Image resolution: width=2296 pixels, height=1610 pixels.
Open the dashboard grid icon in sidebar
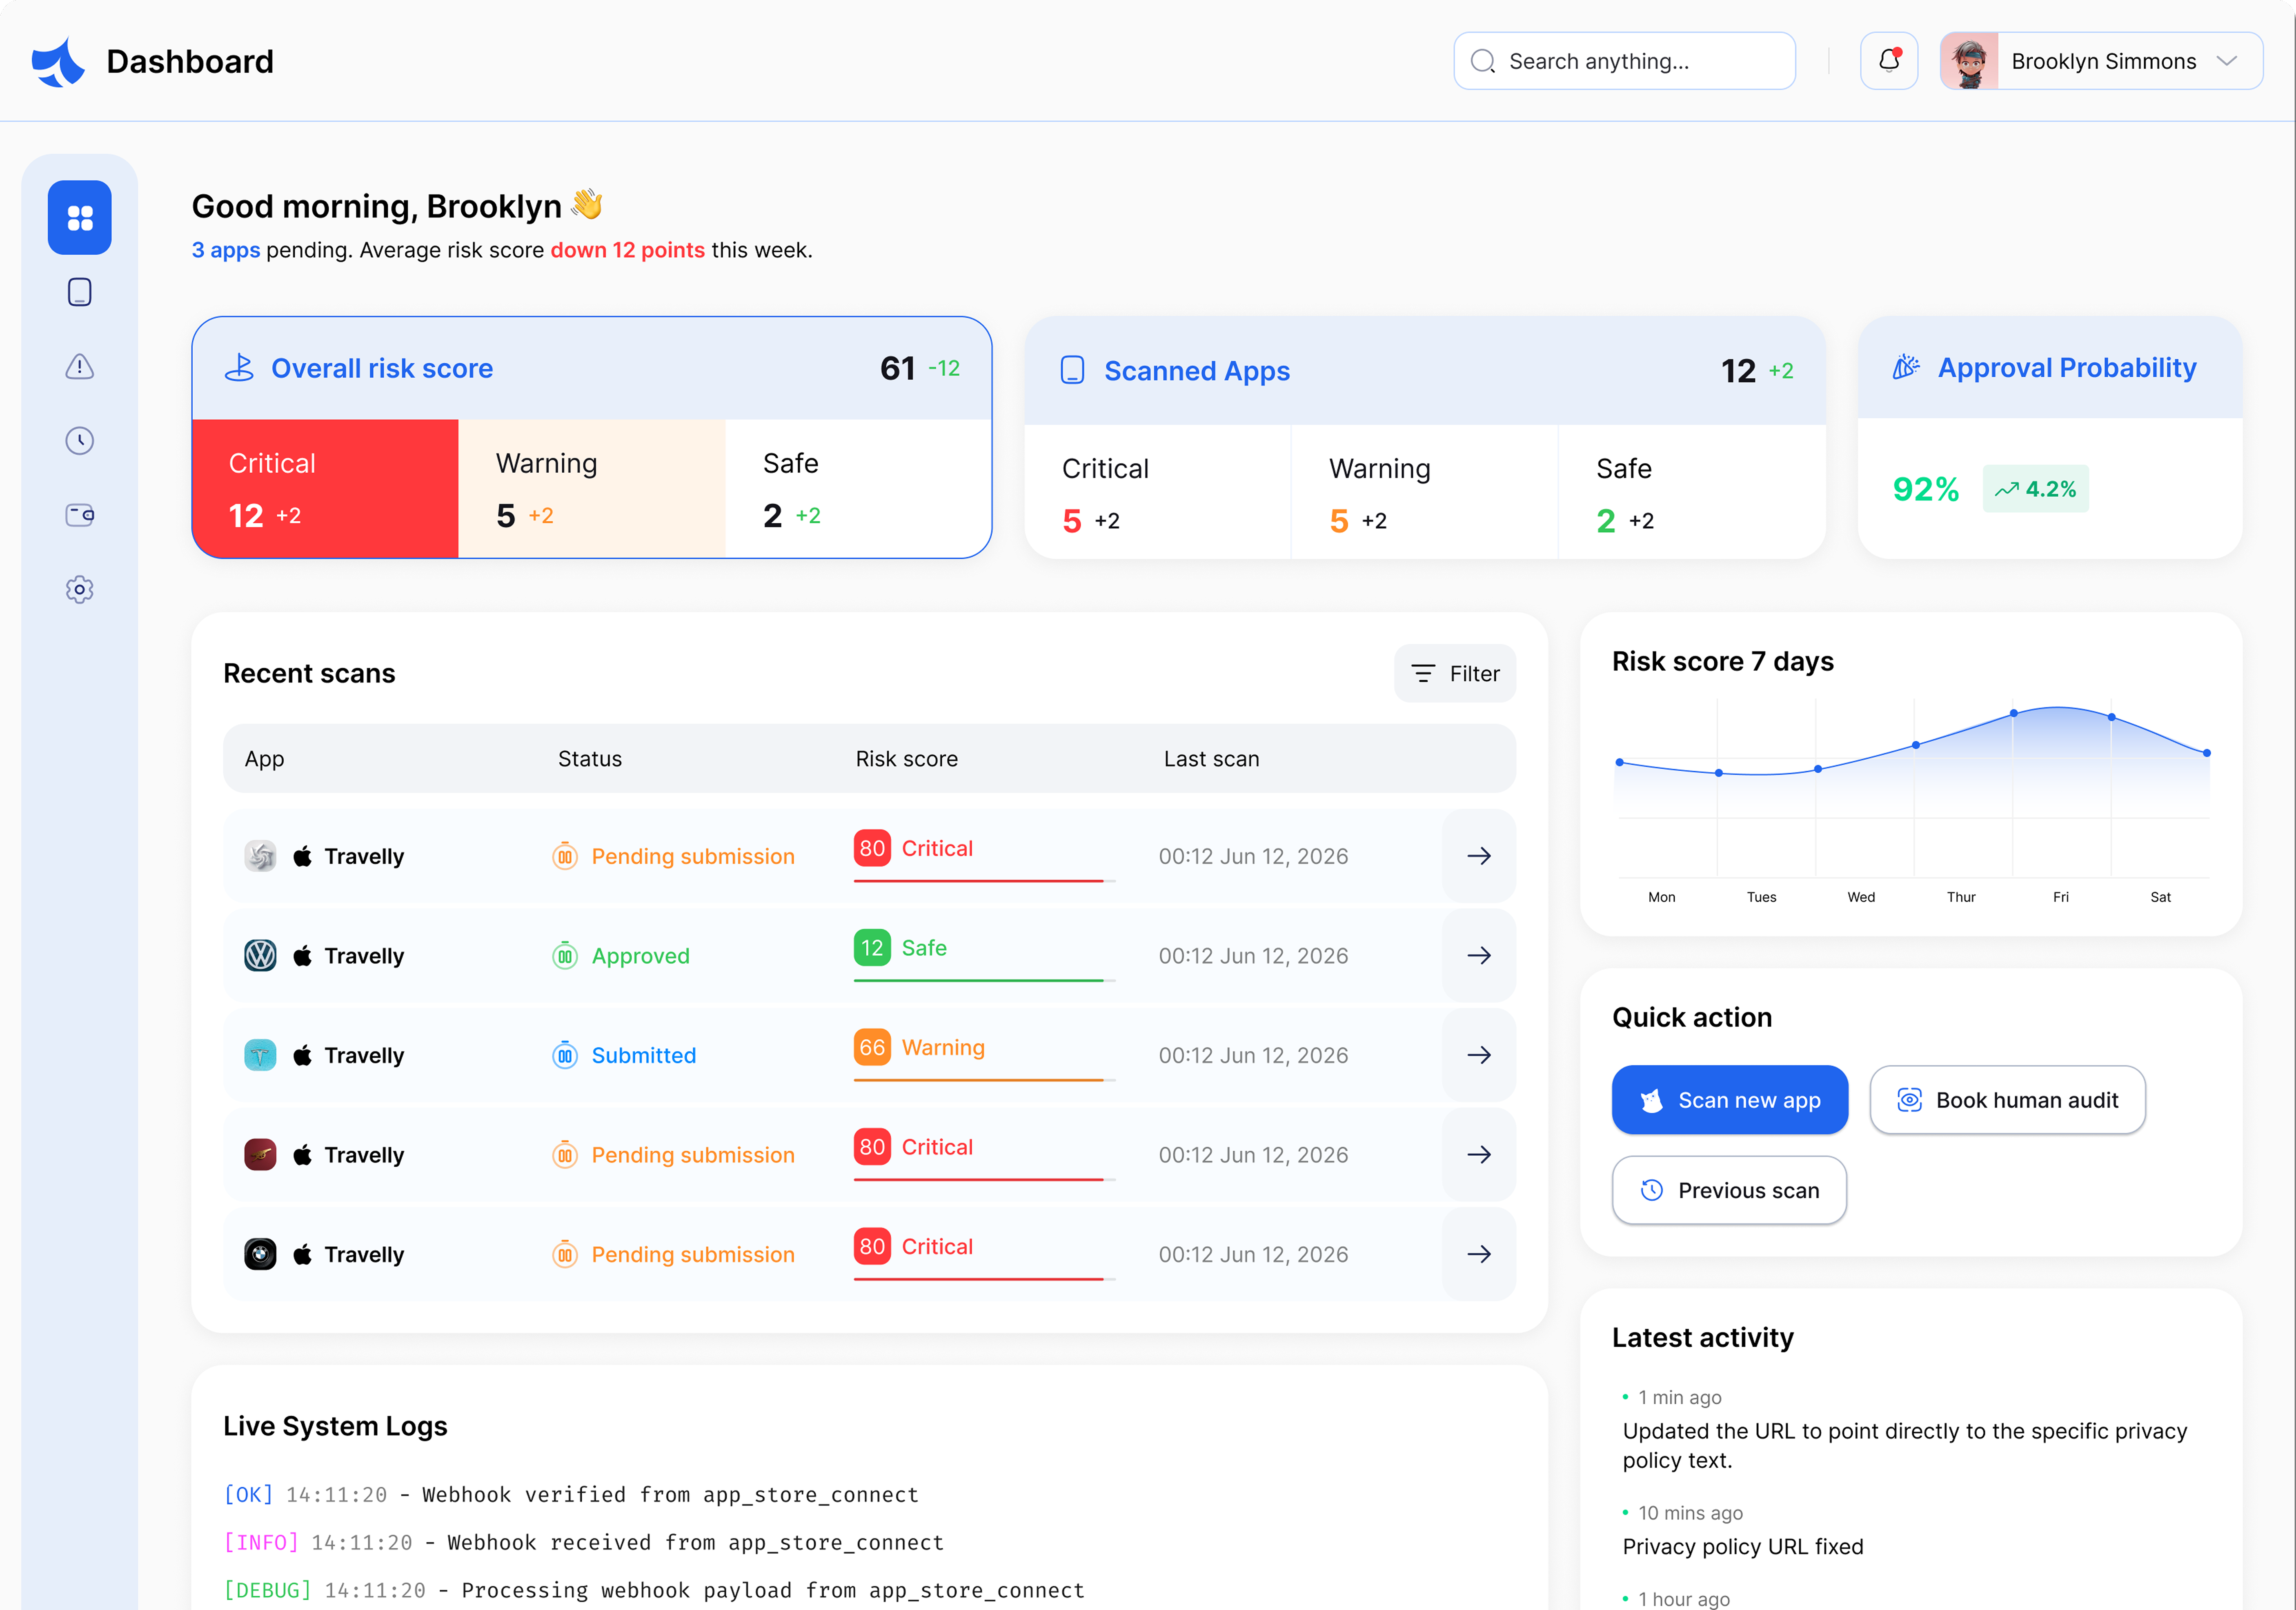(79, 217)
